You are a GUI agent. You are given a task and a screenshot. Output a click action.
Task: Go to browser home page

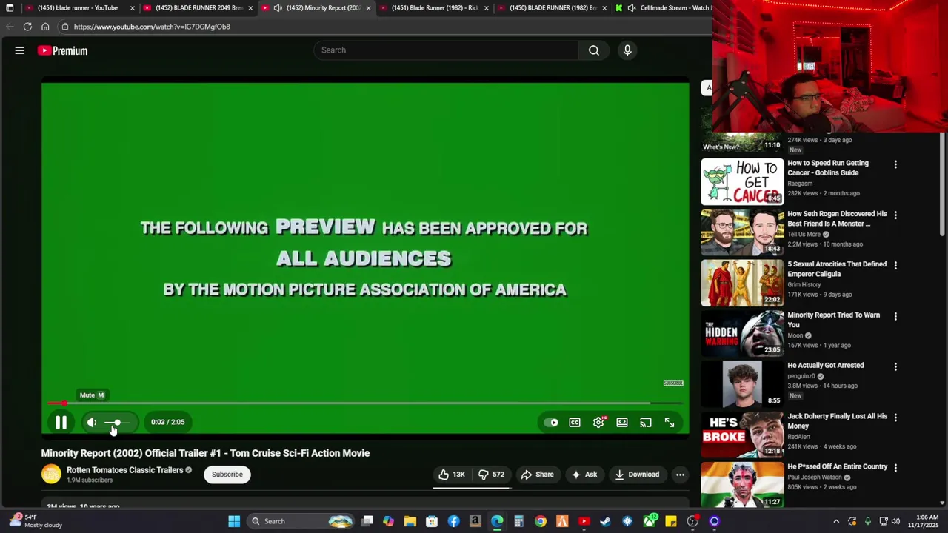[45, 27]
